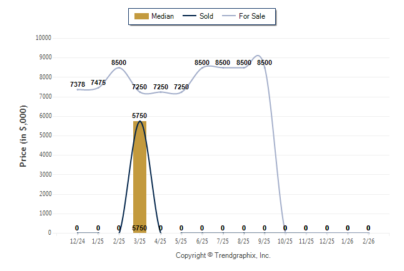Click the 5750 label at bar base
The width and height of the screenshot is (404, 271).
pos(139,229)
